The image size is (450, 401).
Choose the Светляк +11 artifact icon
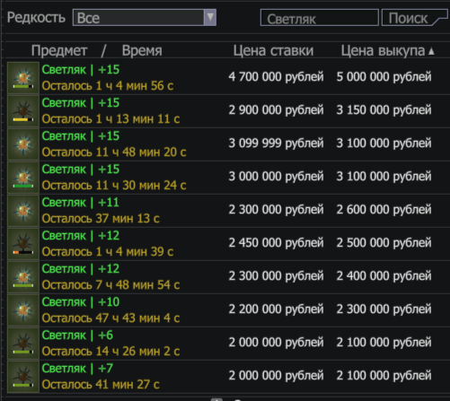[x=23, y=211]
